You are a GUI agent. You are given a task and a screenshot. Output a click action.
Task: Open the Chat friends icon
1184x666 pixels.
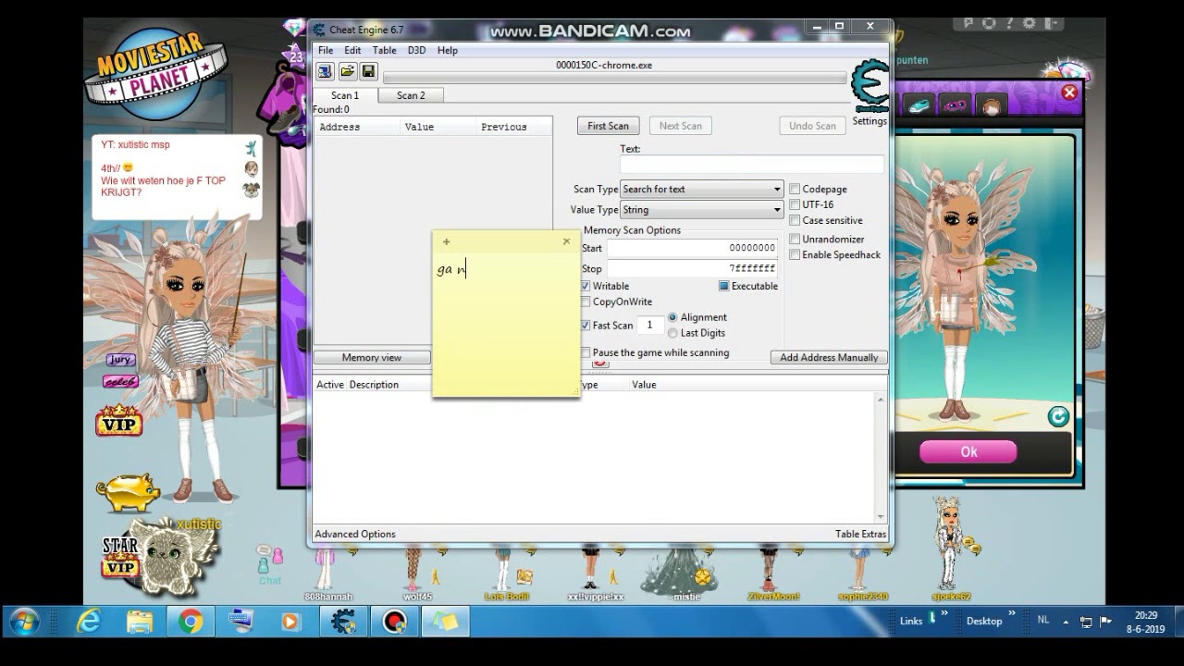click(269, 565)
